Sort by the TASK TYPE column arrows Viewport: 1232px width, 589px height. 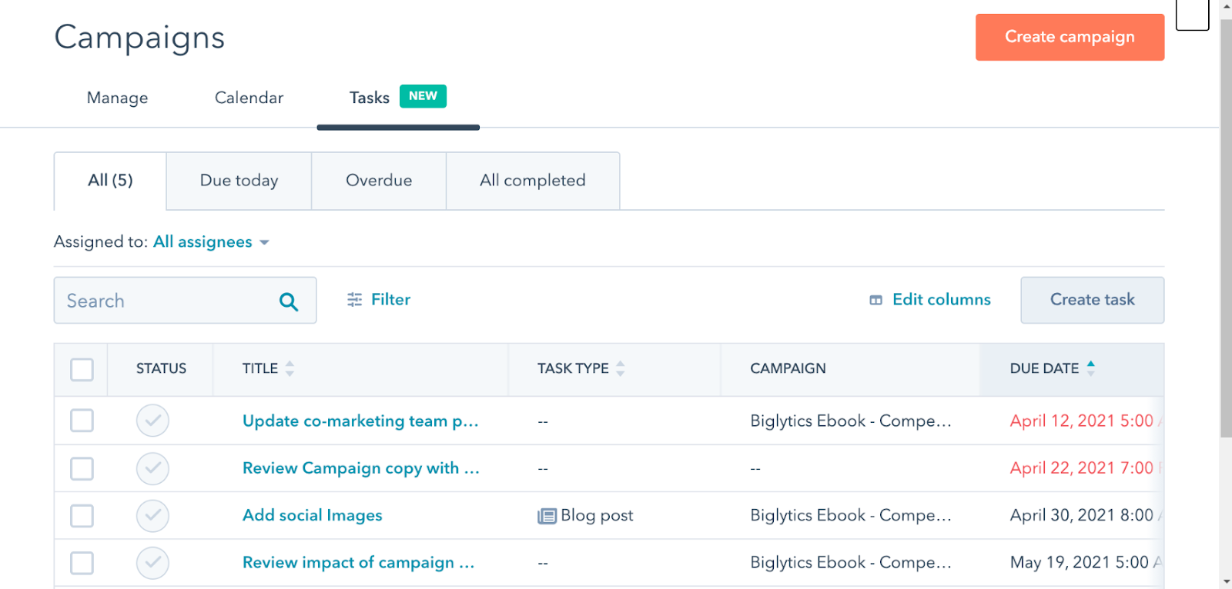coord(621,368)
